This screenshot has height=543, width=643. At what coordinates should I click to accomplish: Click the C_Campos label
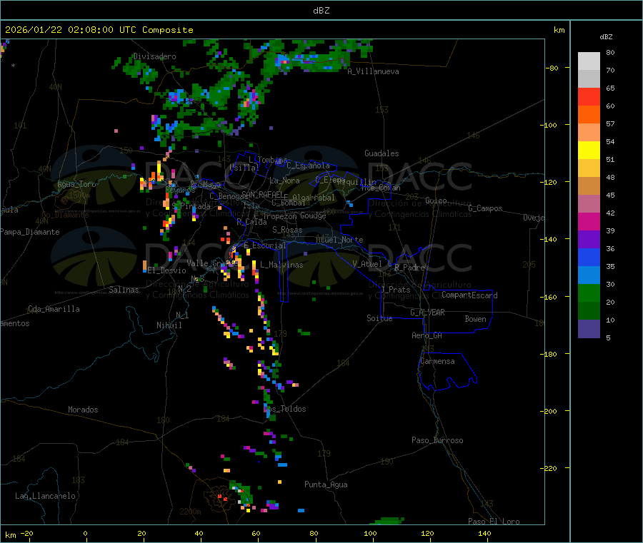coord(485,208)
